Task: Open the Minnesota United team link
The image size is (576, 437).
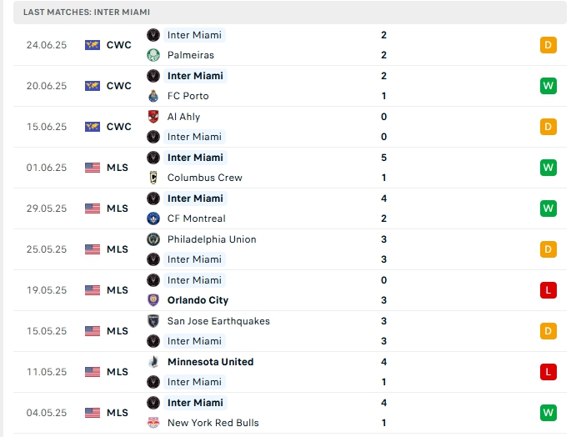Action: 210,362
